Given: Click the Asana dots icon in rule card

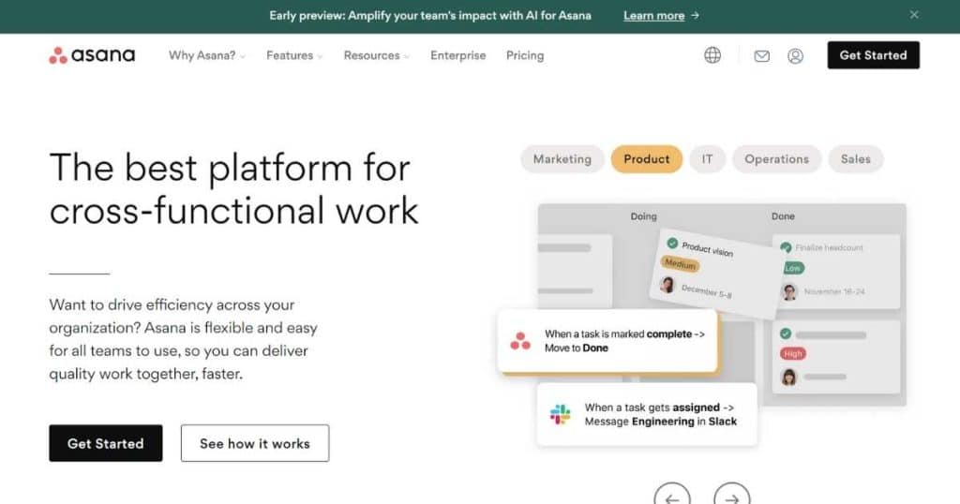Looking at the screenshot, I should coord(520,341).
